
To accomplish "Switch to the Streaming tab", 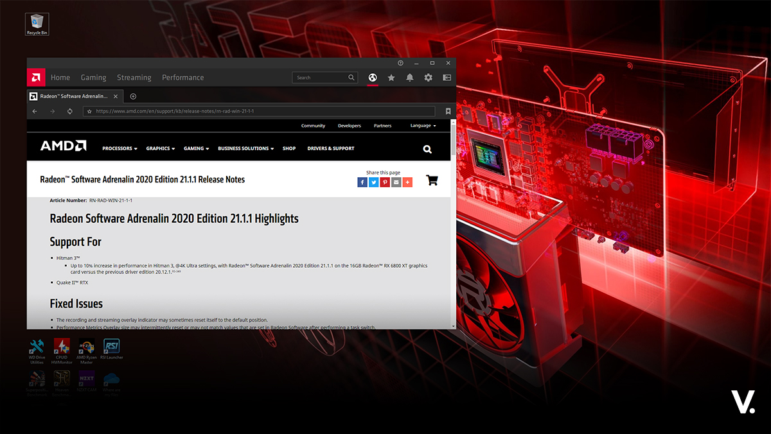I will tap(134, 78).
